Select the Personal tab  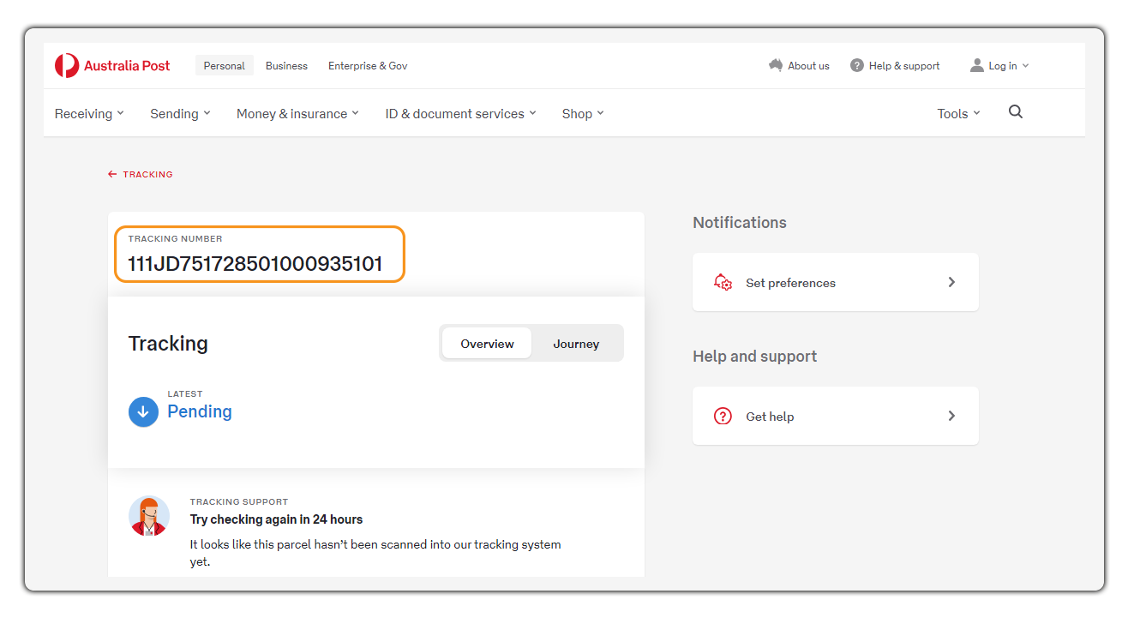tap(225, 66)
